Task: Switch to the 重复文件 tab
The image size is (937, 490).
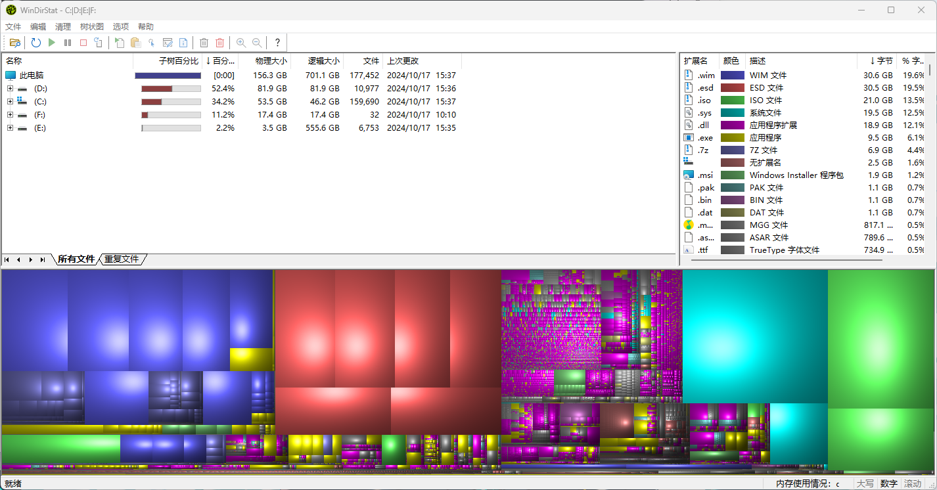Action: [x=122, y=259]
